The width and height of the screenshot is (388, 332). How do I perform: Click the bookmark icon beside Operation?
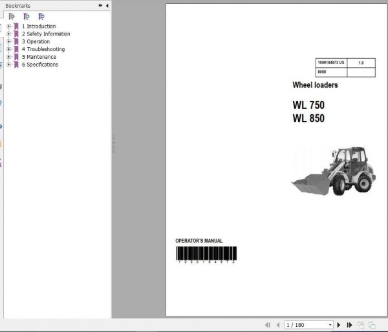(x=16, y=41)
